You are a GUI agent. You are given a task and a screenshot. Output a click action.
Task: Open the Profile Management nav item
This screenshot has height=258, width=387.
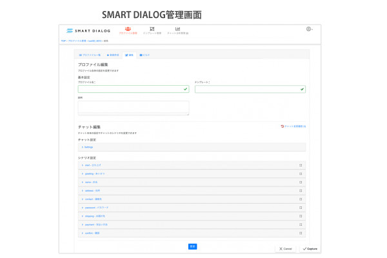[x=128, y=30]
